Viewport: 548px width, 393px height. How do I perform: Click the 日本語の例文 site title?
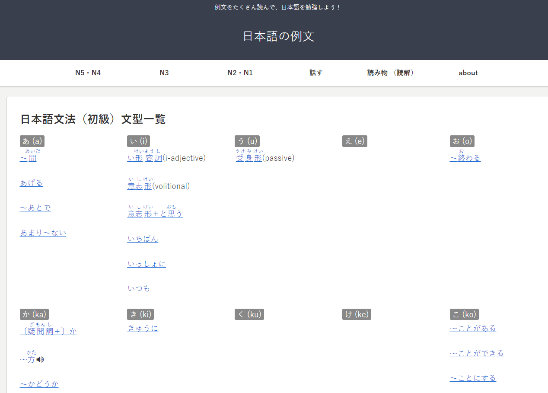[278, 36]
